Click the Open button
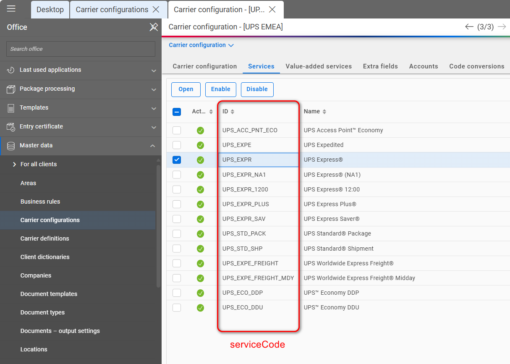Screen dimensions: 510x364 coord(186,89)
